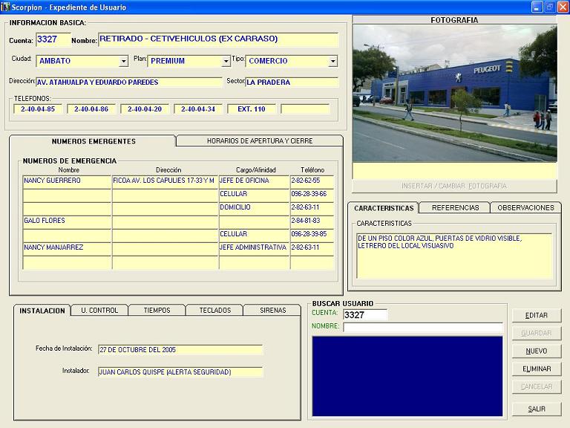Click the Fecha de Instalación field
This screenshot has height=428, width=570.
coord(180,350)
